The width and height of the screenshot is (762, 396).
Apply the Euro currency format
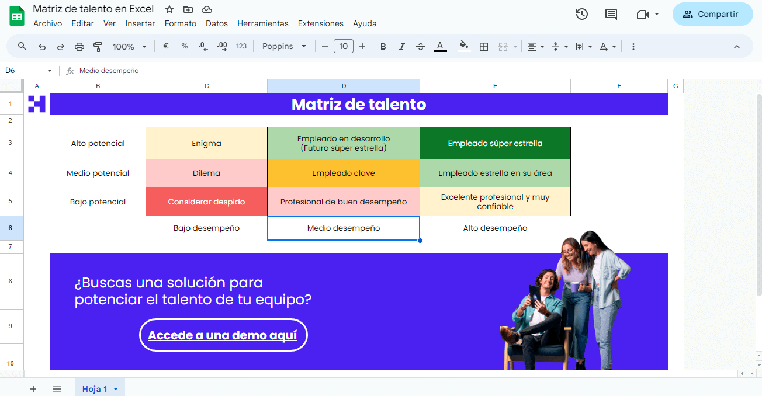click(x=165, y=46)
